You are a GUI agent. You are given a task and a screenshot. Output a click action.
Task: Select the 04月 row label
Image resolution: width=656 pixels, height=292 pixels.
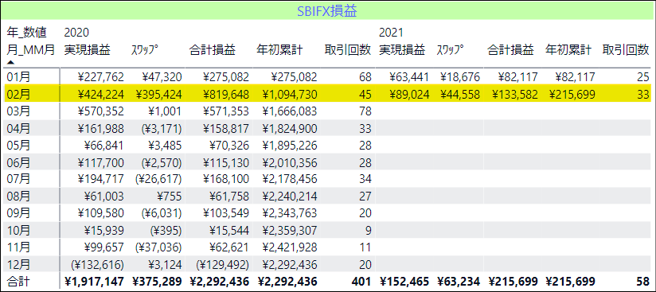(18, 129)
